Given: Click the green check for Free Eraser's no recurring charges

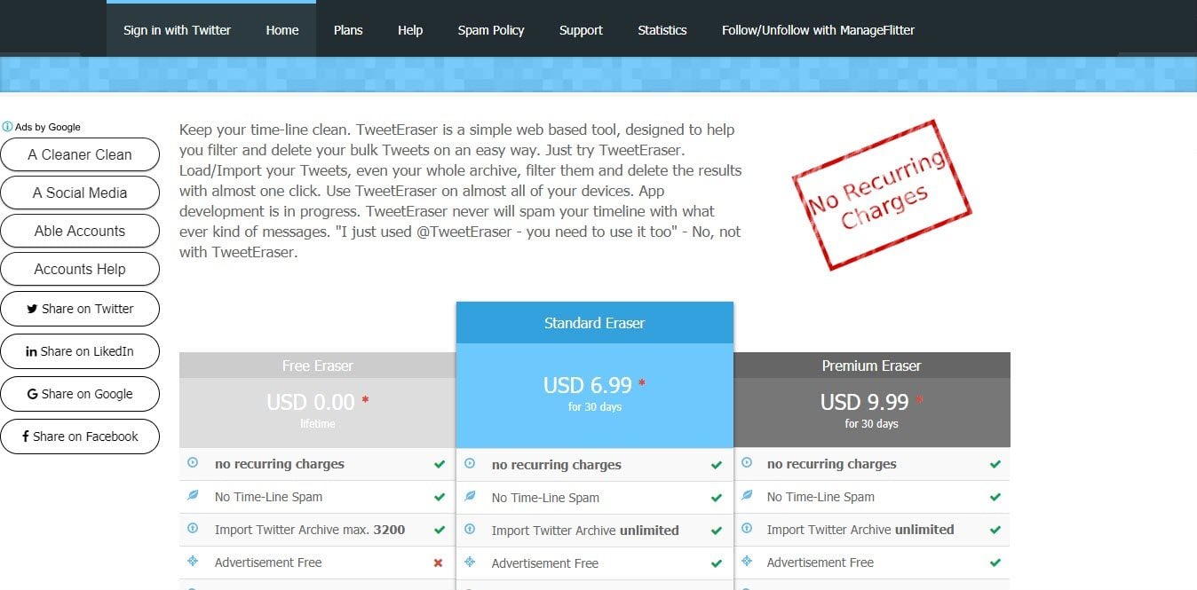Looking at the screenshot, I should coord(440,464).
